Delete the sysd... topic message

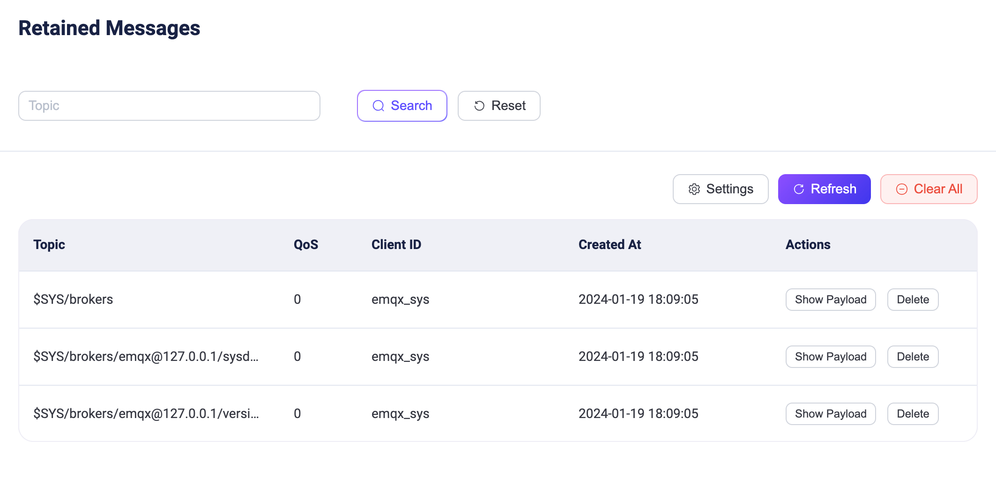(x=912, y=357)
